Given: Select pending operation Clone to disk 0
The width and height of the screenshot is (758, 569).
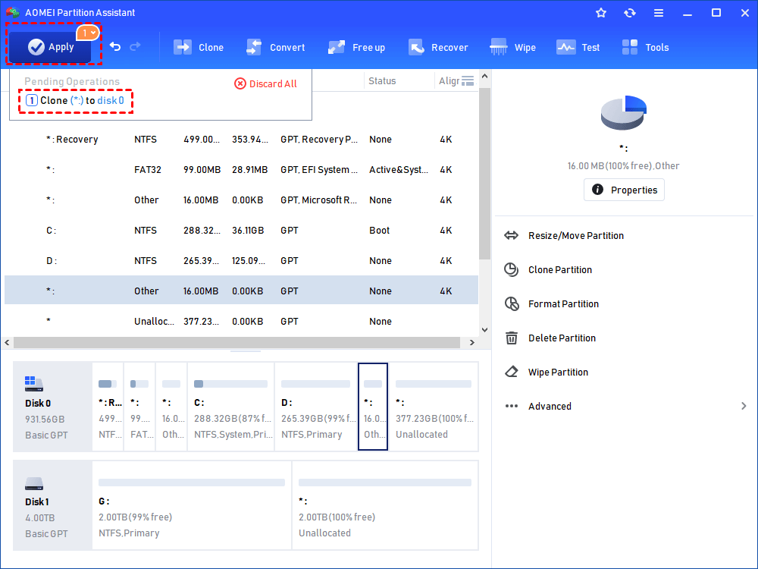Looking at the screenshot, I should pyautogui.click(x=75, y=101).
